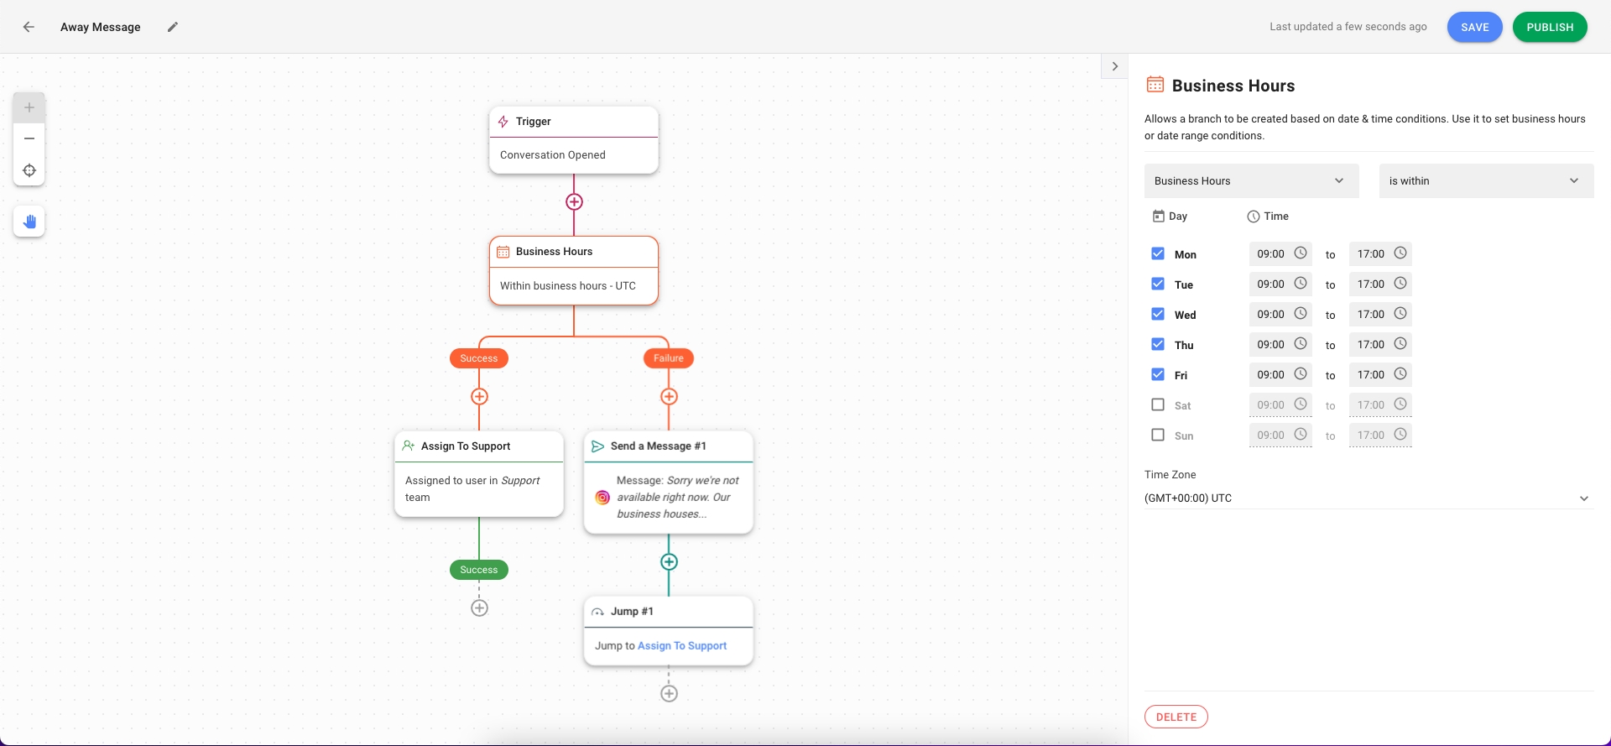Open the Wed end time clock picker
The height and width of the screenshot is (746, 1611).
(1400, 313)
